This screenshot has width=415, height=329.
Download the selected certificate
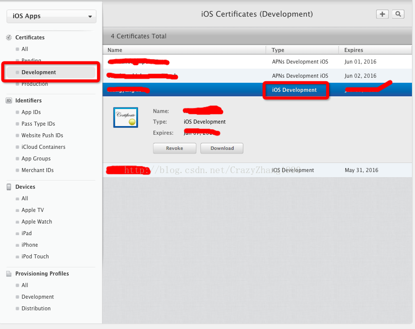(x=222, y=148)
